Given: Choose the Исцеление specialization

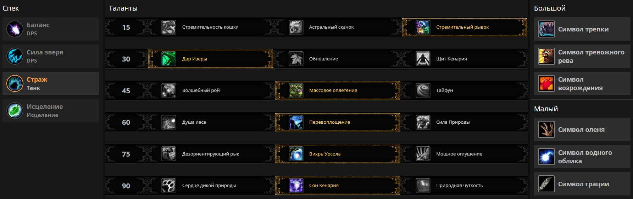Looking at the screenshot, I should point(51,111).
